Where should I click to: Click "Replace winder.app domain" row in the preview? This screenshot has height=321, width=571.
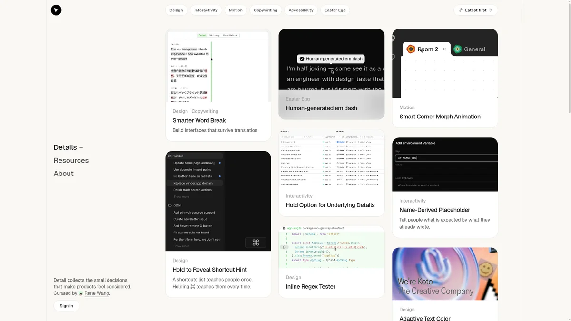coord(193,183)
